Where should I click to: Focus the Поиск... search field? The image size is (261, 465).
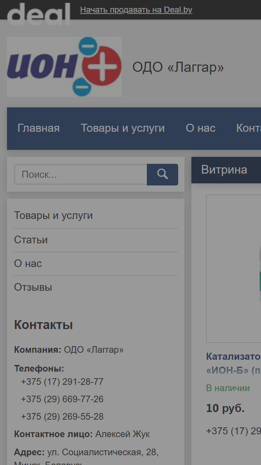click(80, 174)
